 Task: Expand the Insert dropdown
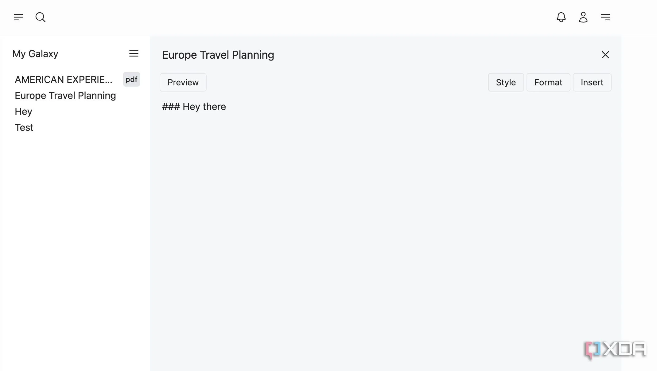(x=592, y=82)
